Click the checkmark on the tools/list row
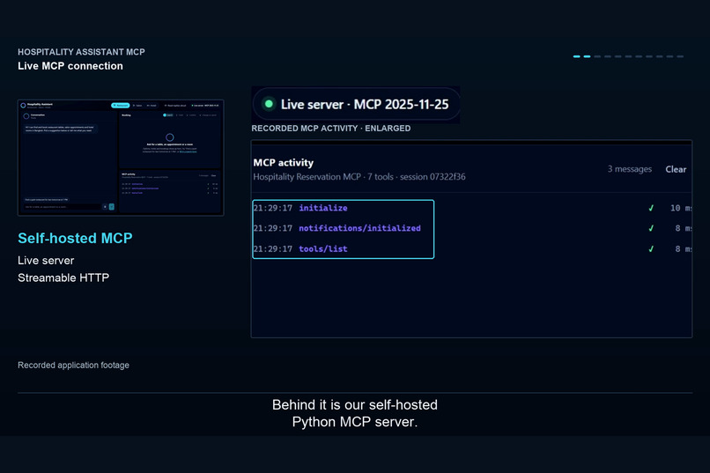The image size is (710, 473). [x=651, y=248]
